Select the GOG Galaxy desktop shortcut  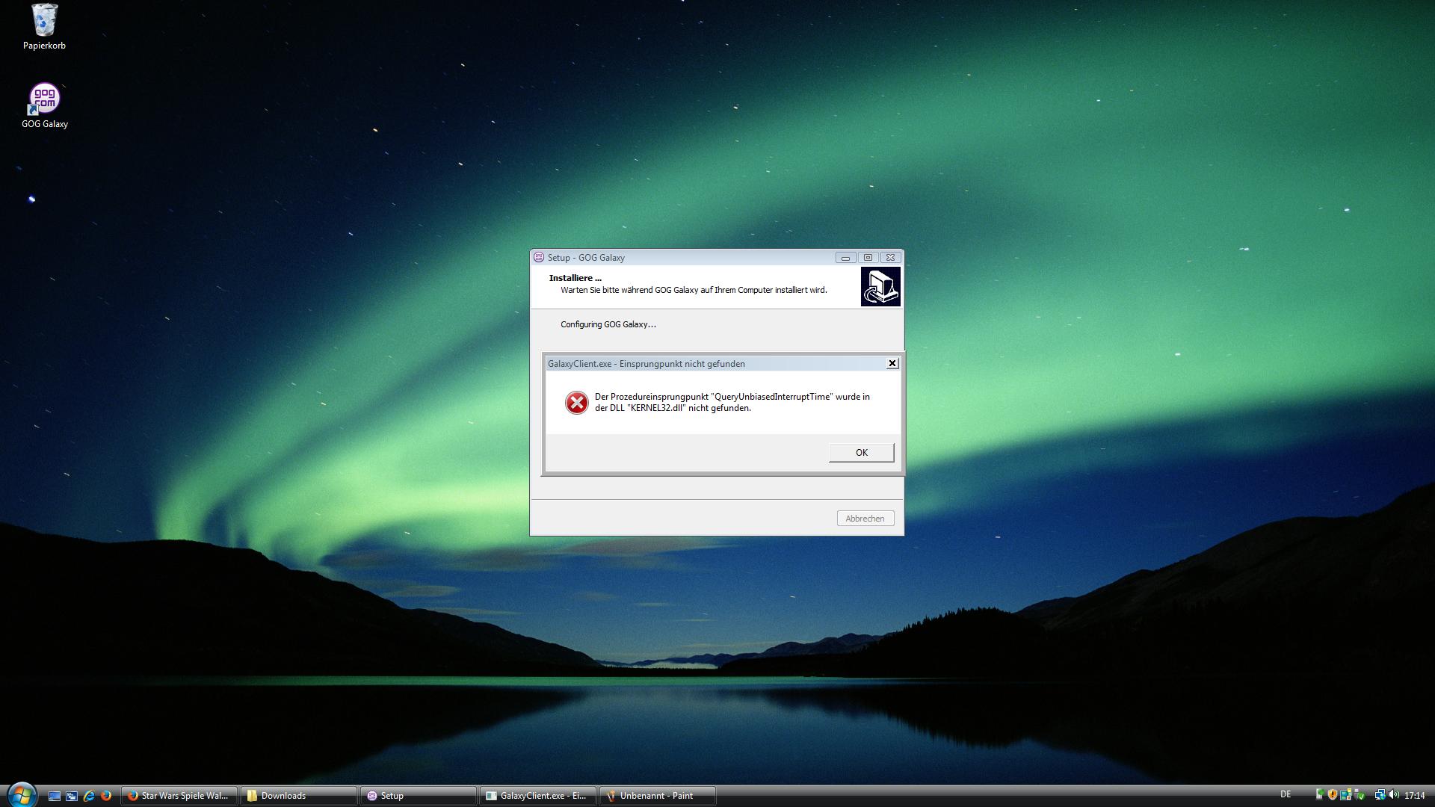pos(44,105)
